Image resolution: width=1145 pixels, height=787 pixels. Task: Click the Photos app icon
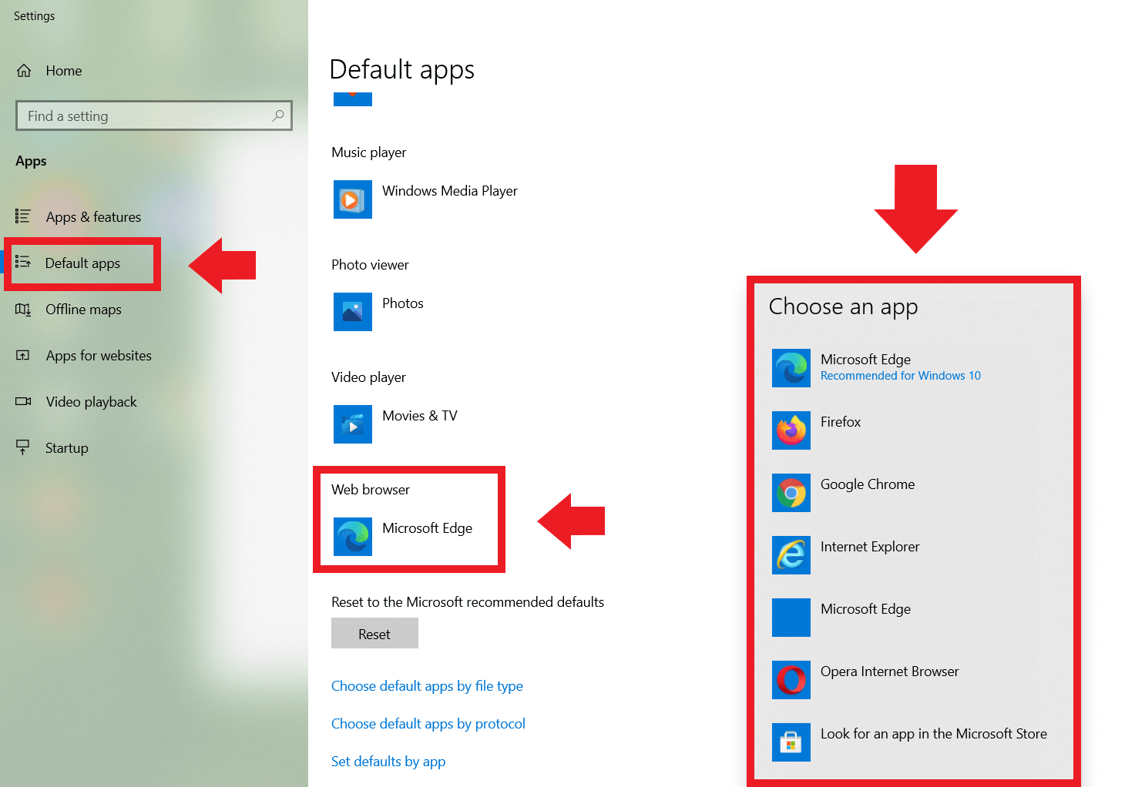coord(352,311)
